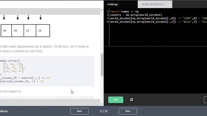
Task: Click the [20, 25, 30] matrix row
Action: click(14, 68)
